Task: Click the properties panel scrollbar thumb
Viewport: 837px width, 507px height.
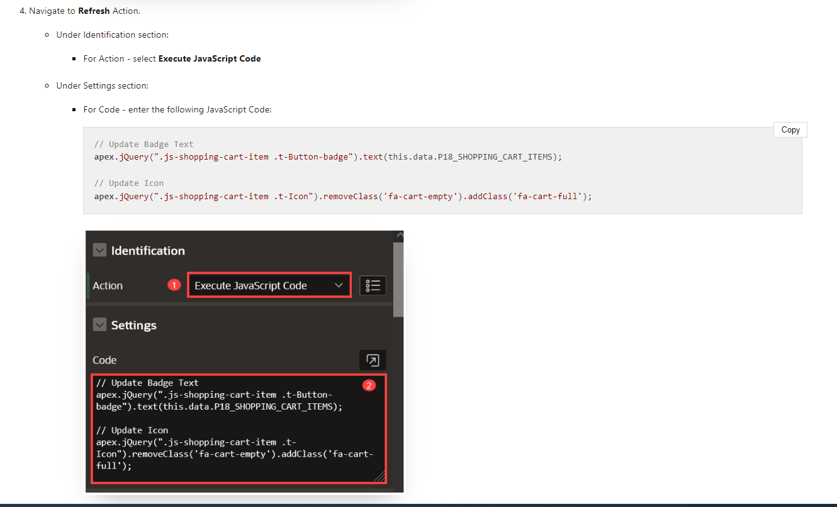Action: click(x=398, y=280)
